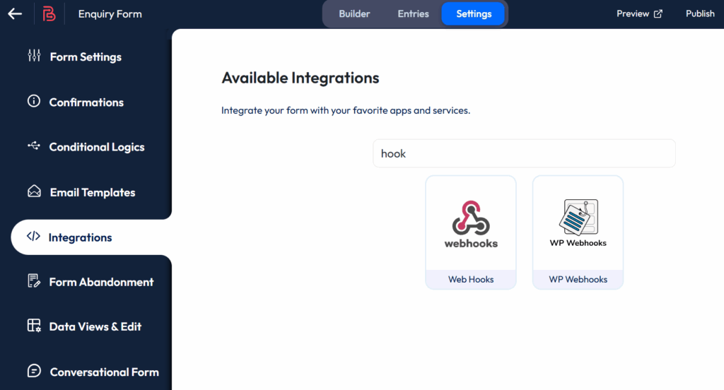Click the Publish button
Screen dimensions: 724x390
click(x=700, y=14)
